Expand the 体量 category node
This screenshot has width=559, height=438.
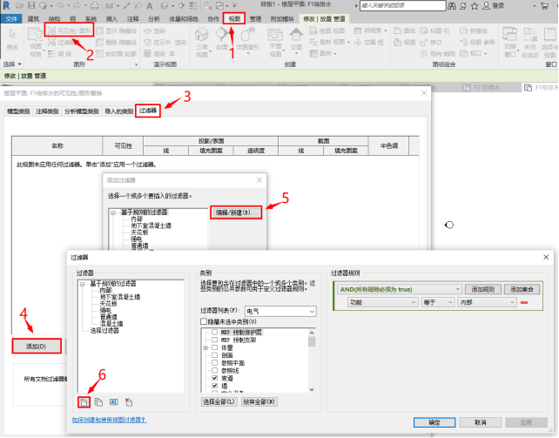click(205, 347)
